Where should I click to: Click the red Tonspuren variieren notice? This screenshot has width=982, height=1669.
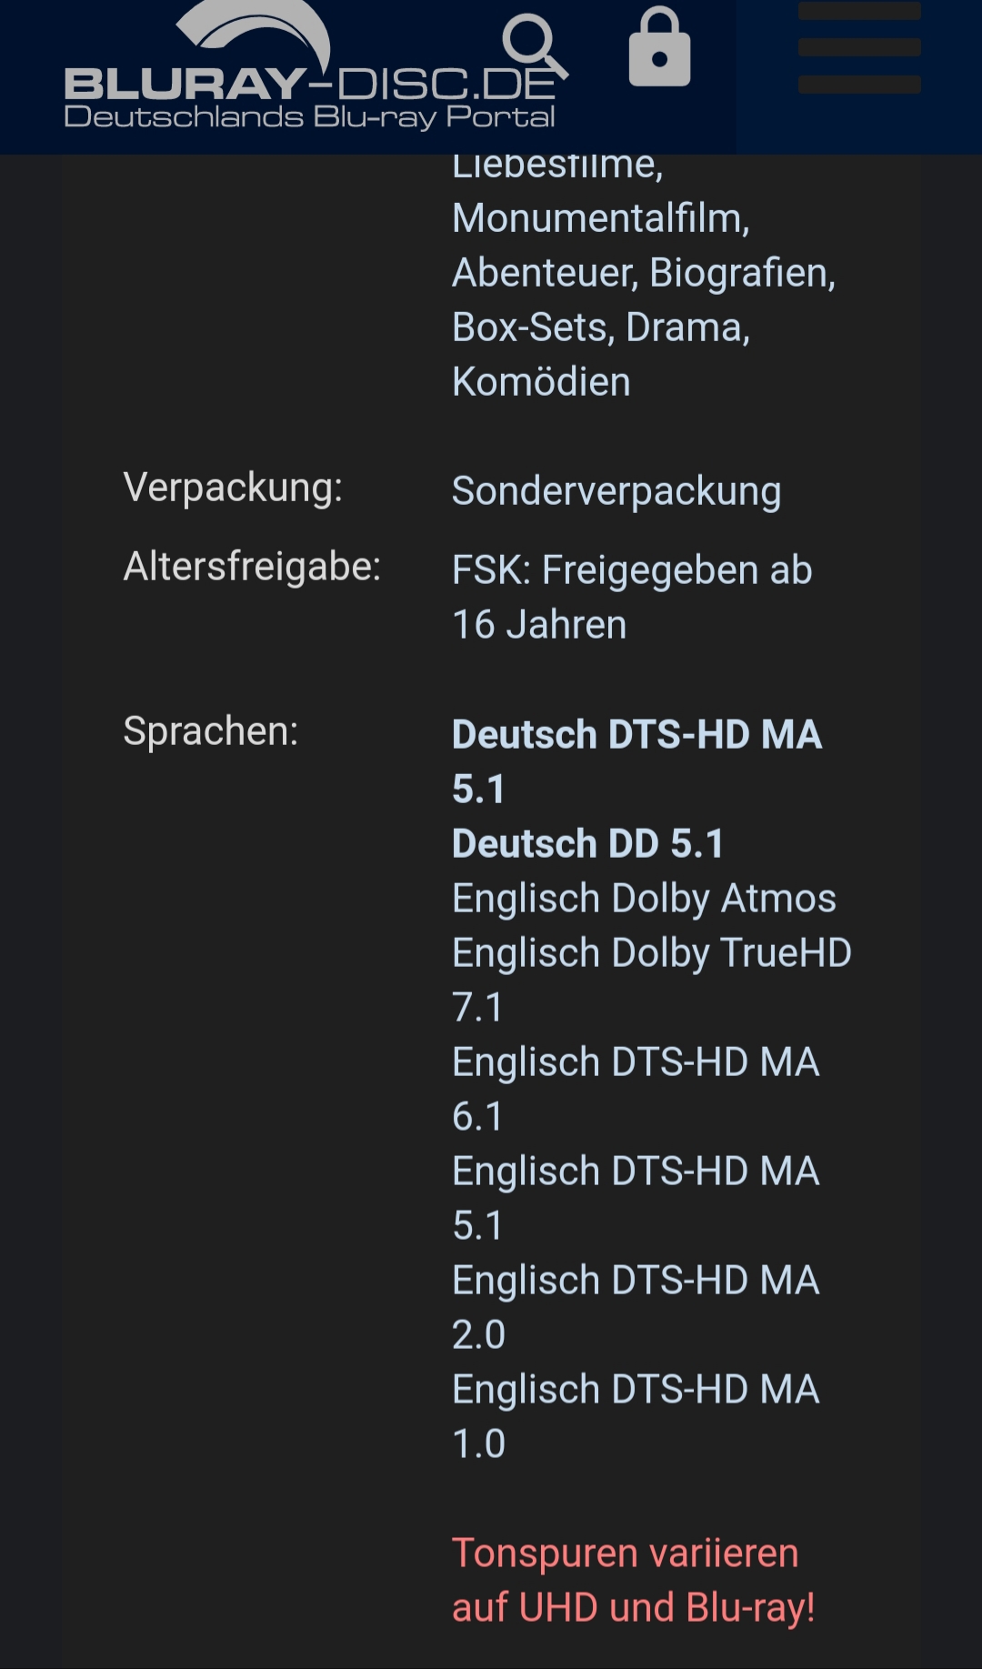pyautogui.click(x=633, y=1581)
